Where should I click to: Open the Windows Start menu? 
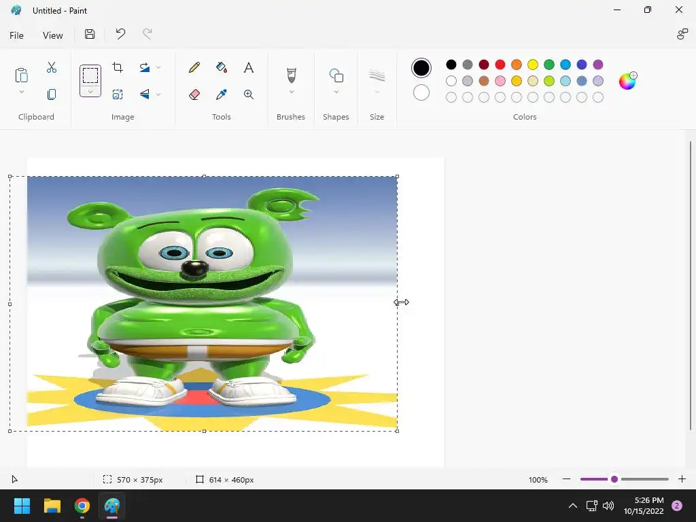22,506
